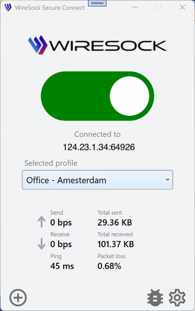The image size is (195, 311).
Task: Click the Packet loss 0.68% reading
Action: point(109,266)
